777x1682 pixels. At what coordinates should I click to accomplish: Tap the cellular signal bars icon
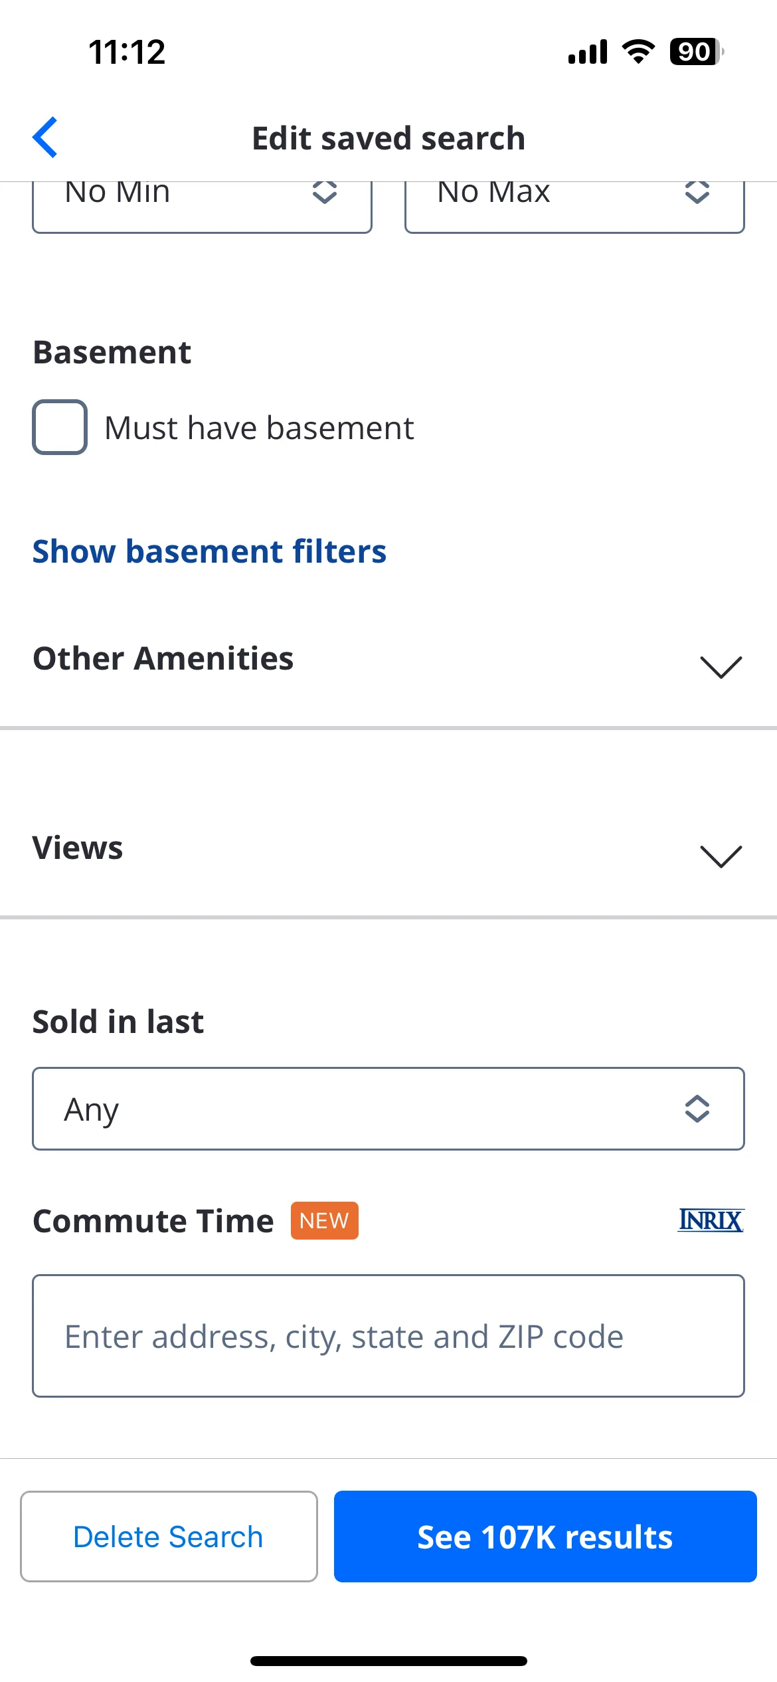588,51
